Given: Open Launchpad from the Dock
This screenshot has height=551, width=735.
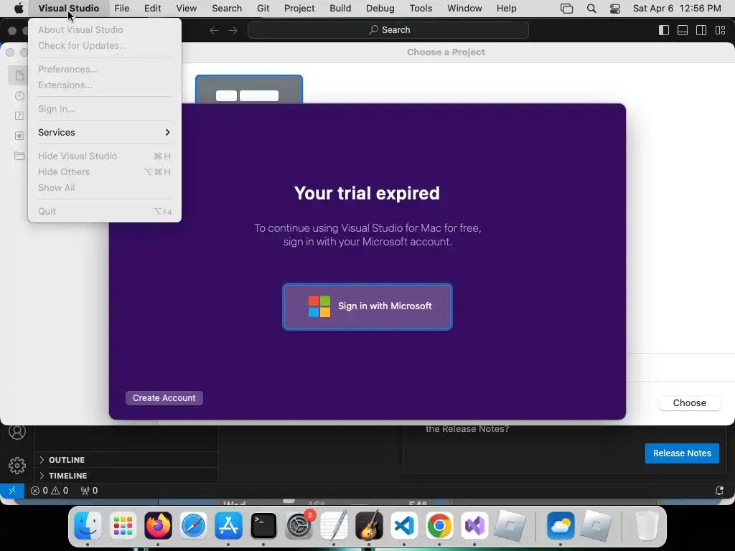Looking at the screenshot, I should pos(123,525).
